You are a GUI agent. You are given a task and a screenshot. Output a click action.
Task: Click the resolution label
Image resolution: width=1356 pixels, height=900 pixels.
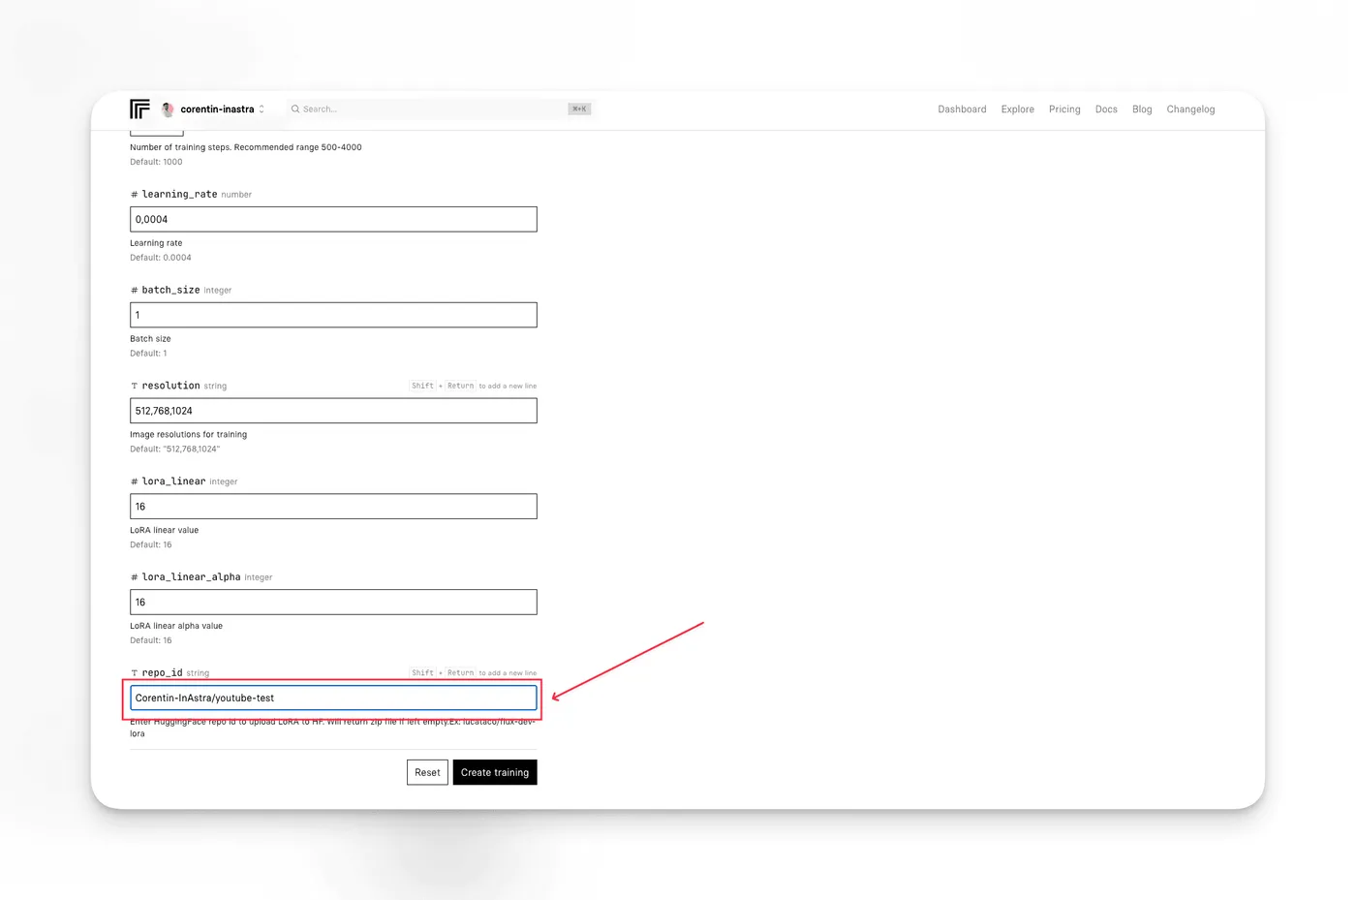click(x=170, y=386)
